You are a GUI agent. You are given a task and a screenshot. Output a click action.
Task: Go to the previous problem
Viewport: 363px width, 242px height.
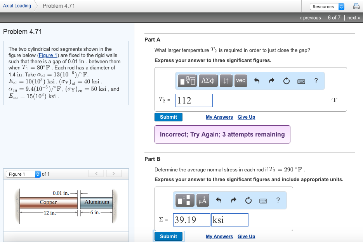pyautogui.click(x=310, y=17)
